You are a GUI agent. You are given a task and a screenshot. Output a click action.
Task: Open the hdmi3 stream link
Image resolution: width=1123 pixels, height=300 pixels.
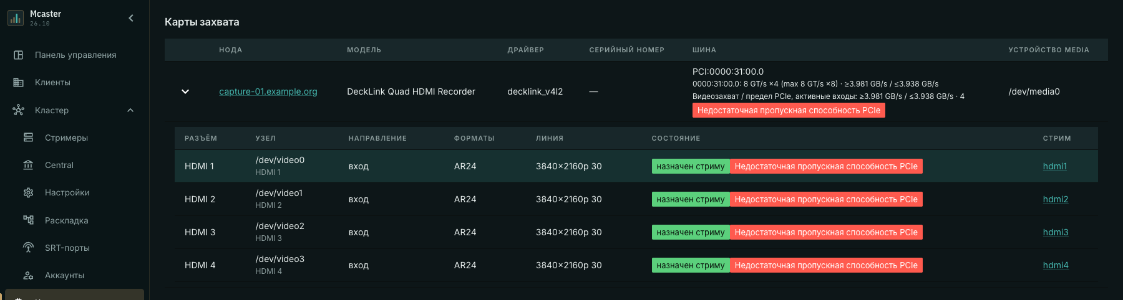[x=1056, y=232]
